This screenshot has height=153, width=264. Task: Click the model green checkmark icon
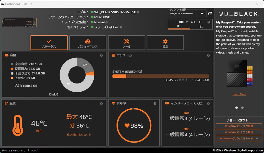coord(92,12)
